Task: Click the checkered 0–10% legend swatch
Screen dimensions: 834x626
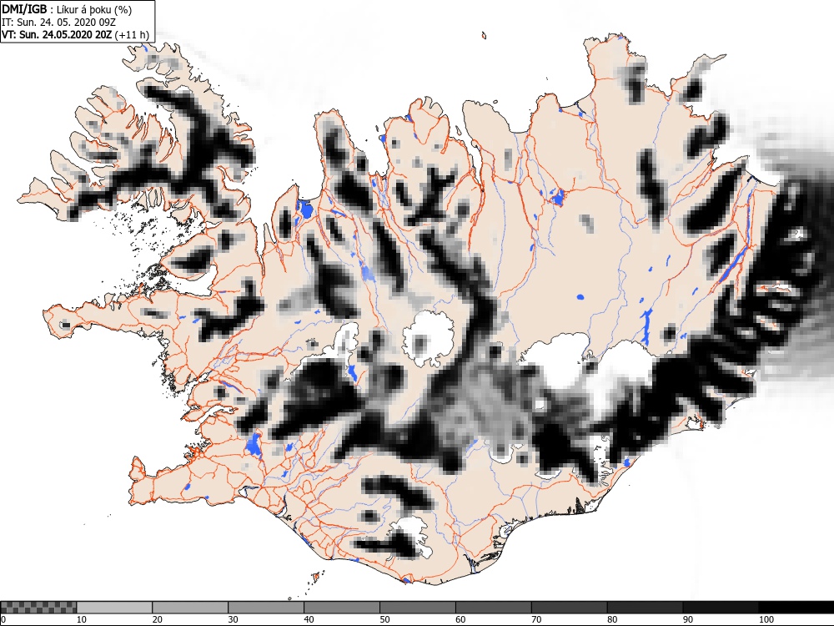Action: [38, 608]
